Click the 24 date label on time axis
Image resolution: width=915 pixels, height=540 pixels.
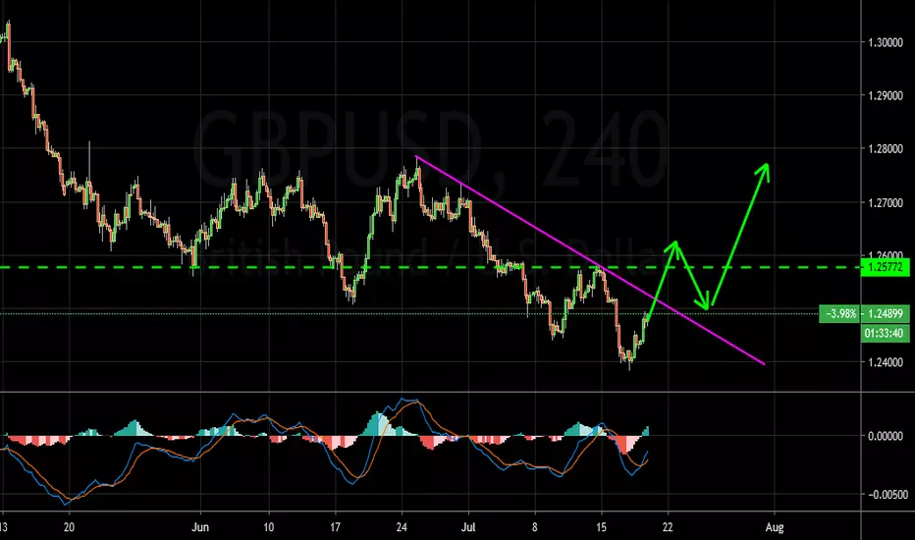pos(402,527)
